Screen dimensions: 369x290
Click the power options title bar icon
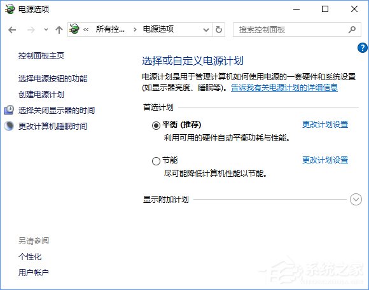[10, 9]
